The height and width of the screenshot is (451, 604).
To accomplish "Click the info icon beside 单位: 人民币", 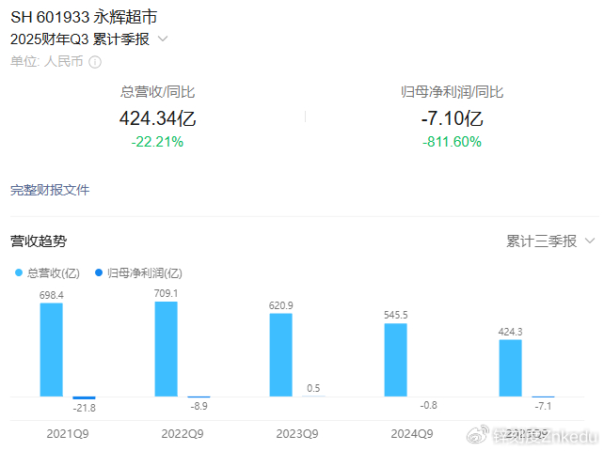I will (x=95, y=62).
